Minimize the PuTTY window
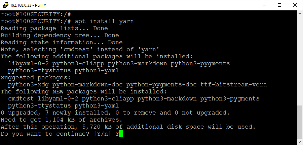Screen dimensions: 303x145 [264, 5]
